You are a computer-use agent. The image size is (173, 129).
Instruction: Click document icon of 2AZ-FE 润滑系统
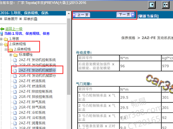(15, 123)
